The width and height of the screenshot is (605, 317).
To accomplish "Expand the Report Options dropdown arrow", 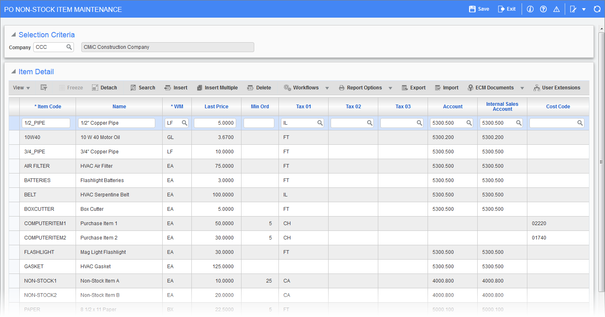I will click(390, 88).
